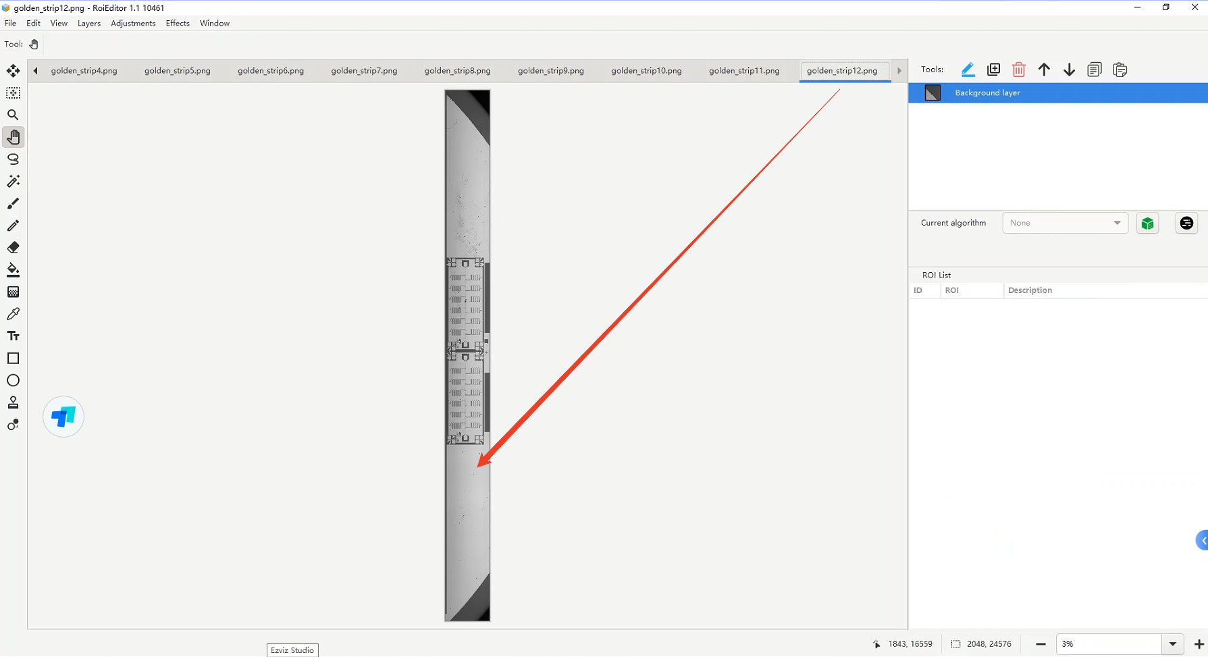Click the green cube run algorithm button

click(1147, 224)
